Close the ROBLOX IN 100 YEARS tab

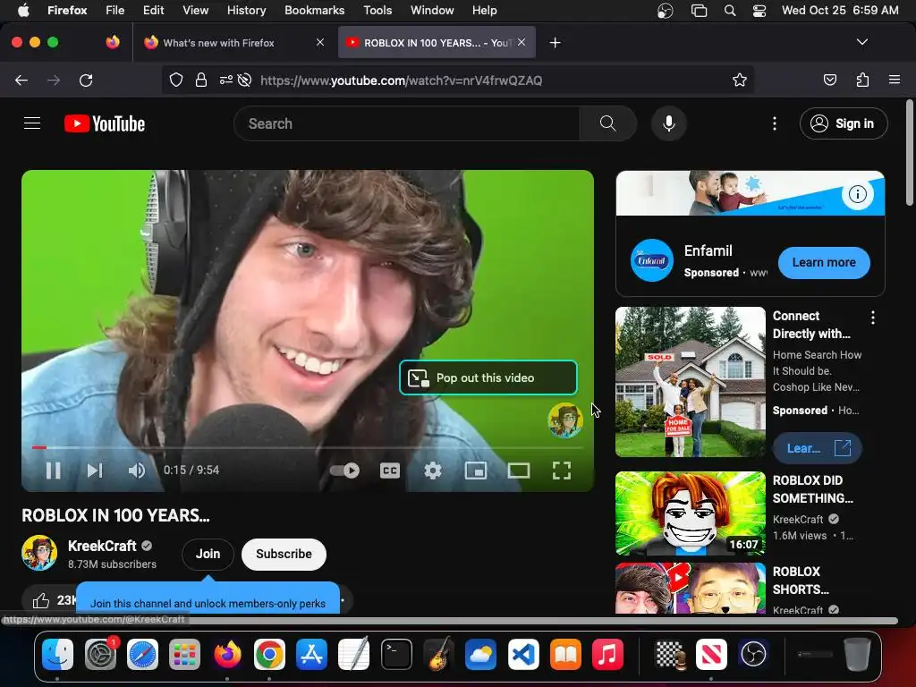pyautogui.click(x=522, y=42)
